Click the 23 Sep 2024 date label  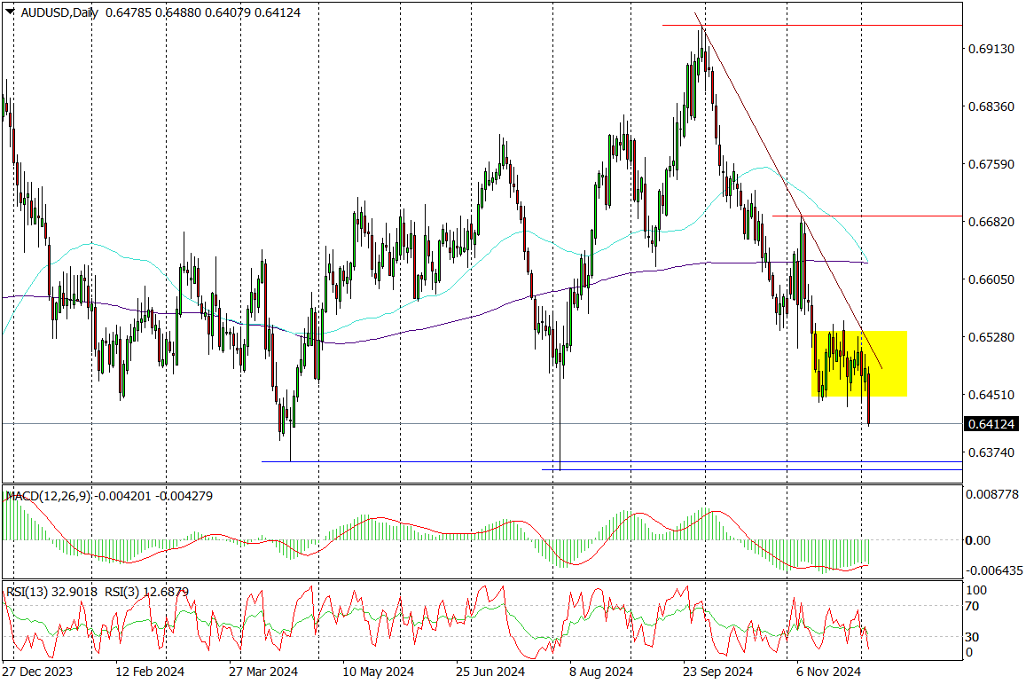tap(717, 672)
